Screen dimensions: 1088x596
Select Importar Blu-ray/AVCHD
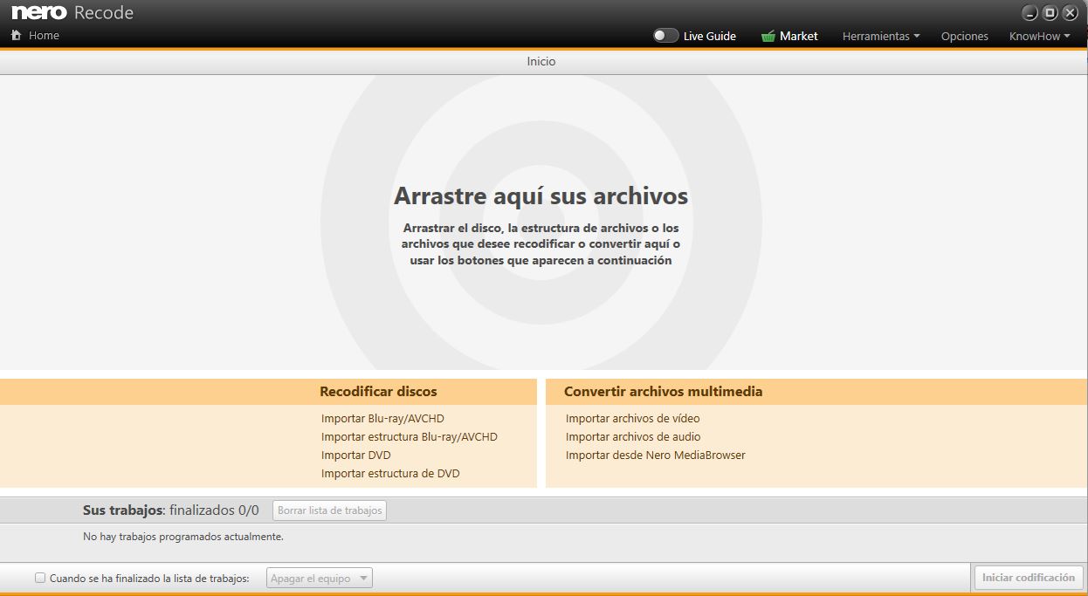(x=382, y=419)
